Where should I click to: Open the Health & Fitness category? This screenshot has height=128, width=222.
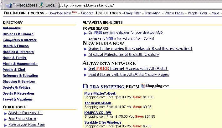(16, 46)
